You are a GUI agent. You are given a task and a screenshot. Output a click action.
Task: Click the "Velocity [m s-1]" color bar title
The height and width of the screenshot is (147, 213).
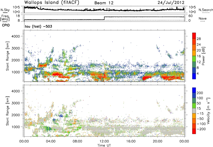pyautogui.click(x=208, y=111)
